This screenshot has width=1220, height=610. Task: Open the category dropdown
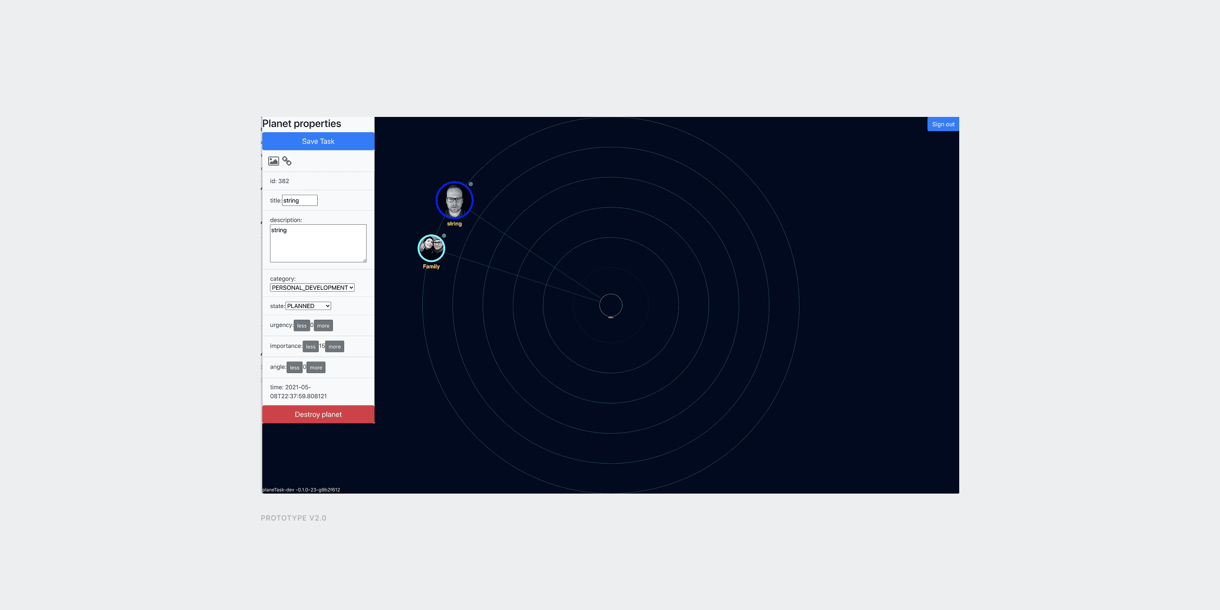coord(312,288)
